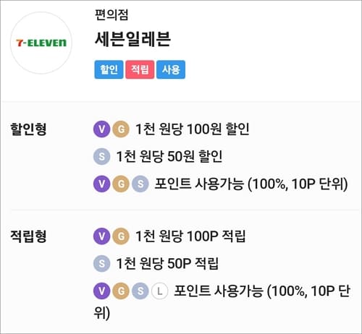Click the 1천 원당 50P 적립 text
The image size is (362, 334).
pyautogui.click(x=167, y=263)
